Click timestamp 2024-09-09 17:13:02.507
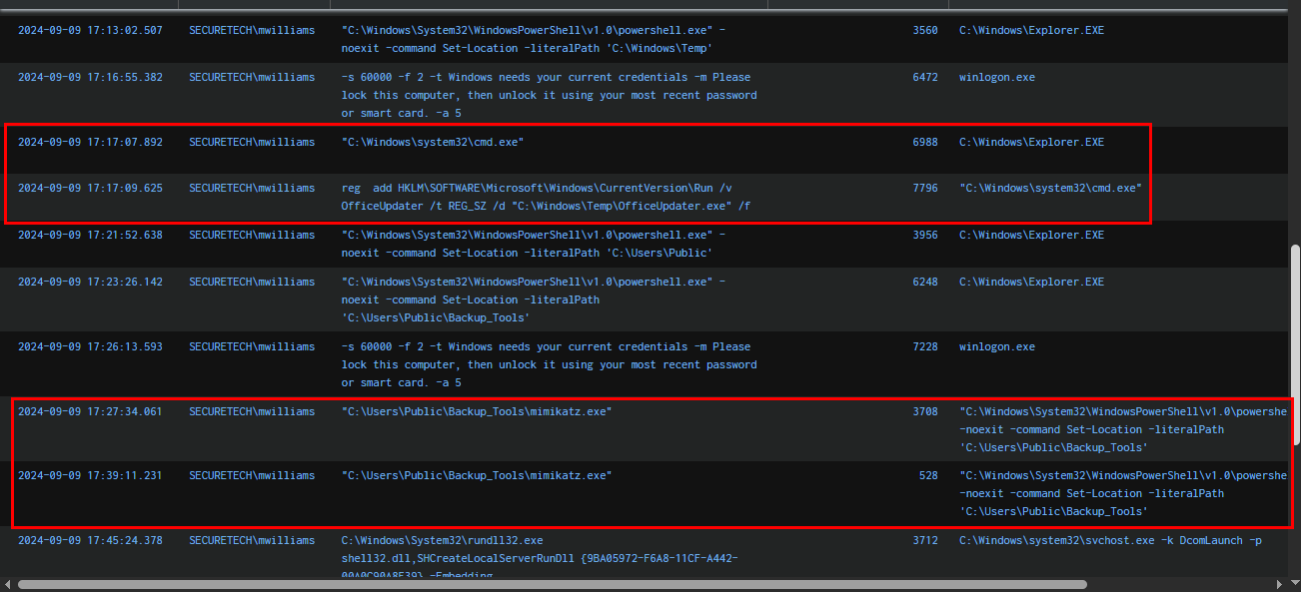1301x592 pixels. 88,29
